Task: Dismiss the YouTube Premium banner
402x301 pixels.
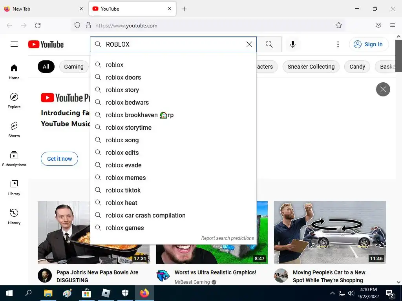Action: point(383,89)
